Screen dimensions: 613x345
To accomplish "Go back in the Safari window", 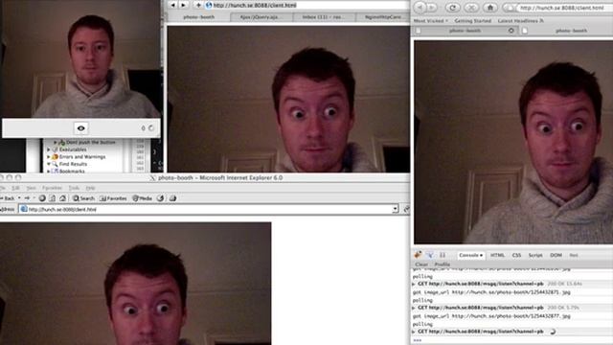I will click(x=173, y=5).
